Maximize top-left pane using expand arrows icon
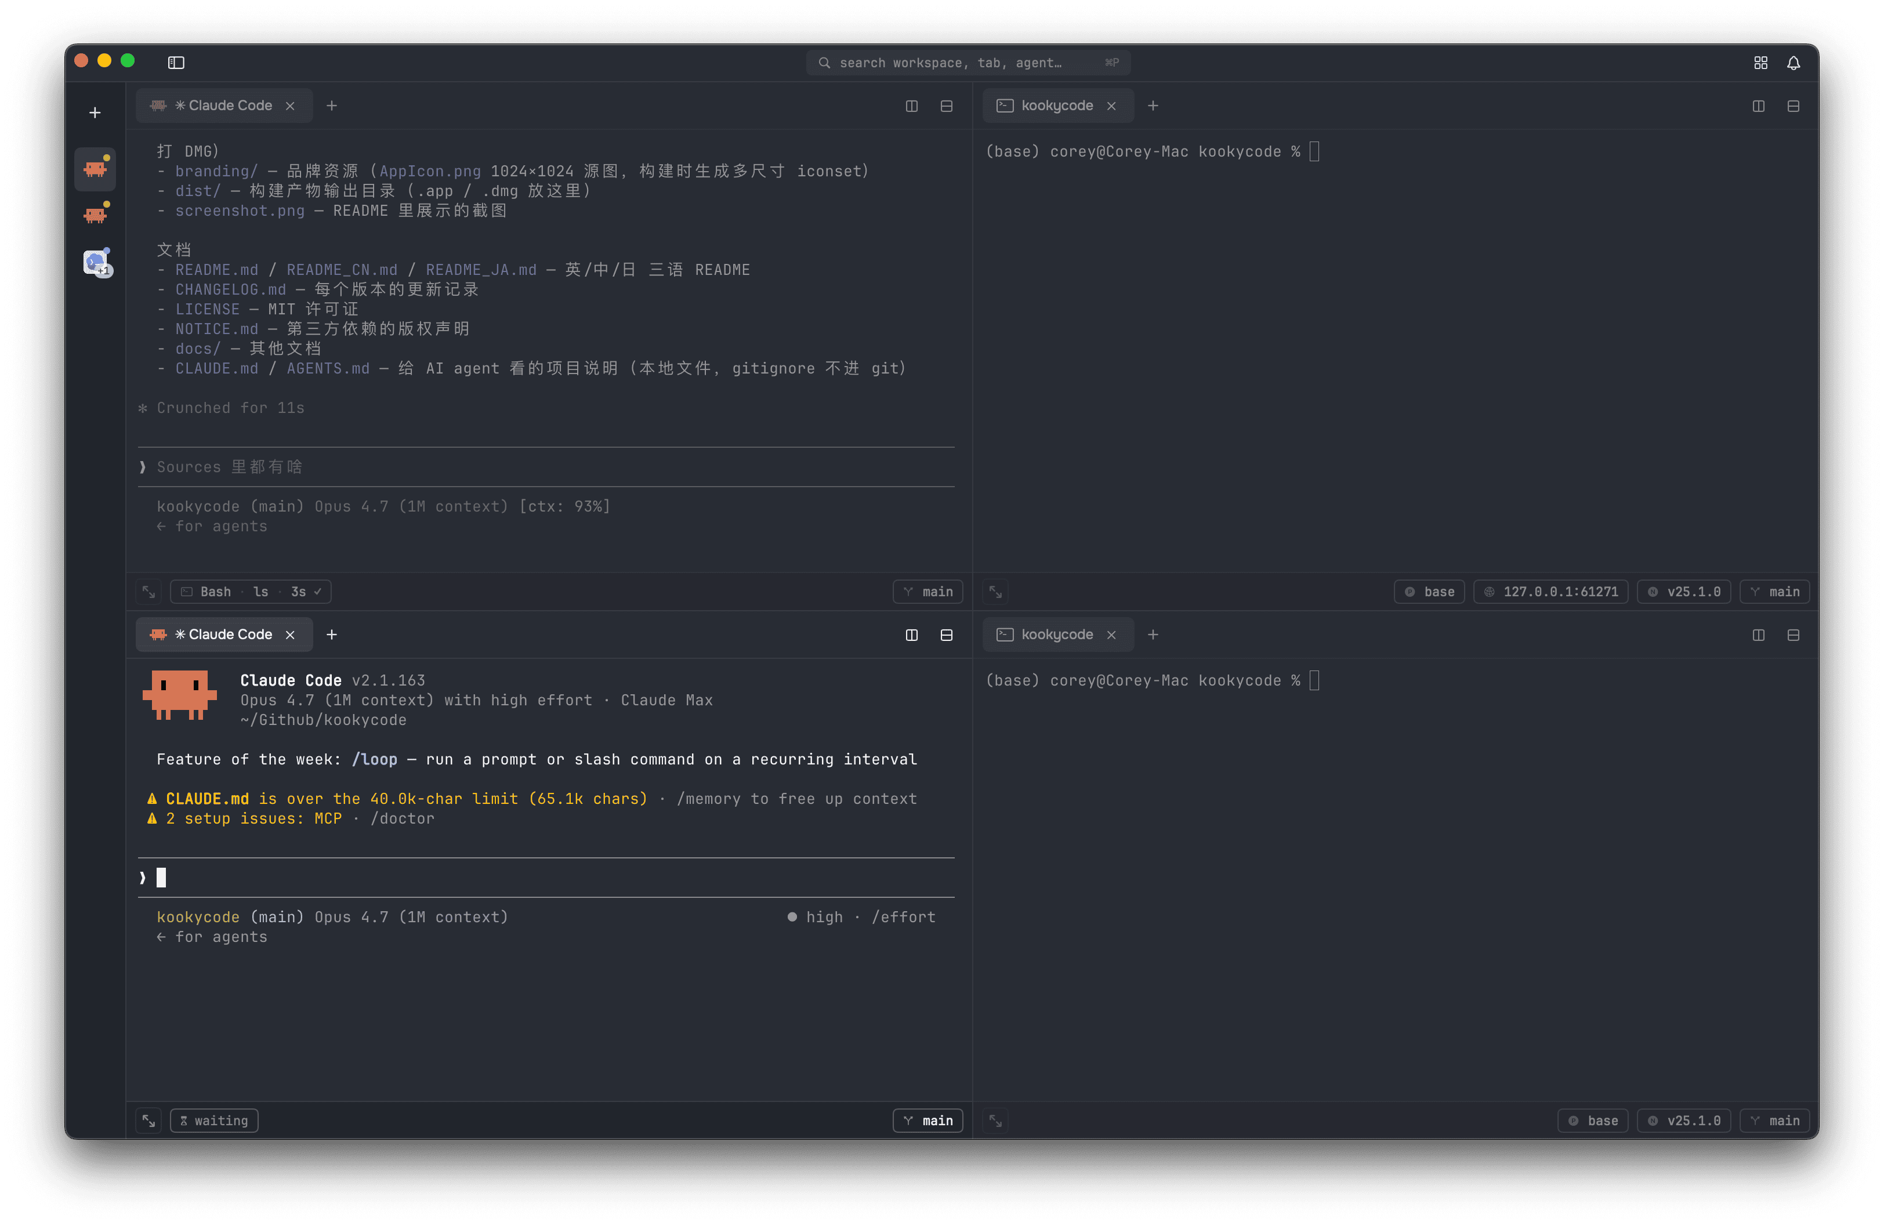 pos(149,592)
